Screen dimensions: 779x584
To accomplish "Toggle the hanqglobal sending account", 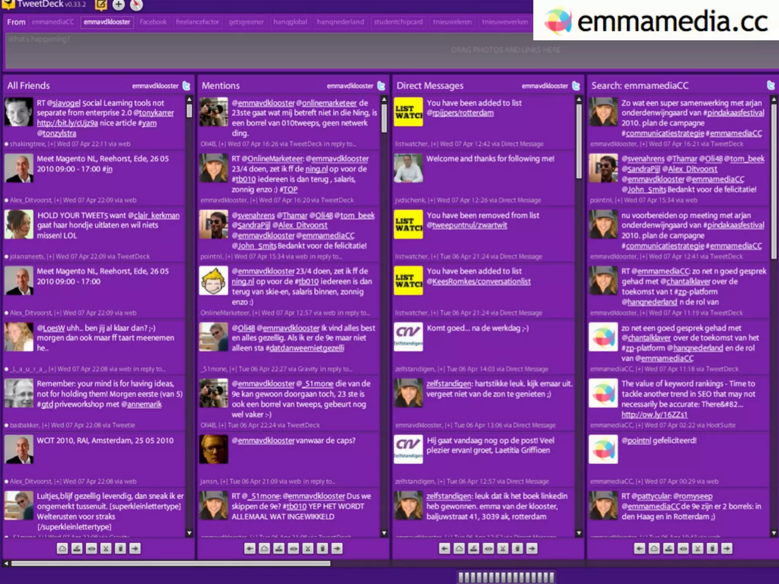I will coord(290,22).
